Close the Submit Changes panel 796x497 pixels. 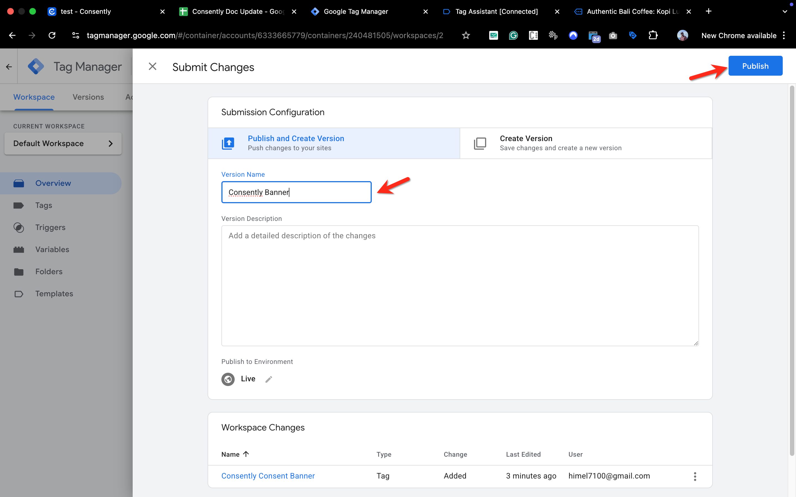click(x=152, y=67)
